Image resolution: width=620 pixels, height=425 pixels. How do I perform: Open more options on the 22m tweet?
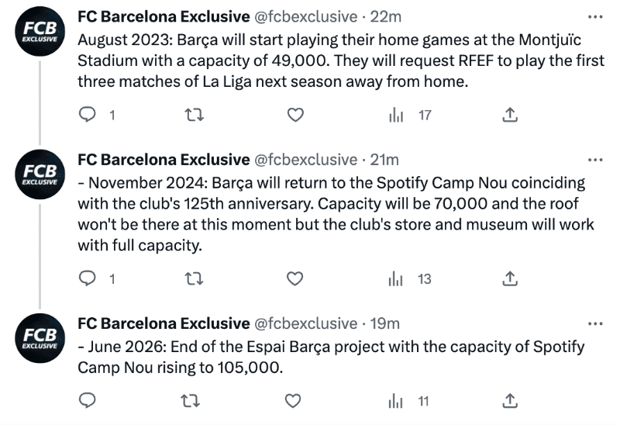tap(595, 16)
